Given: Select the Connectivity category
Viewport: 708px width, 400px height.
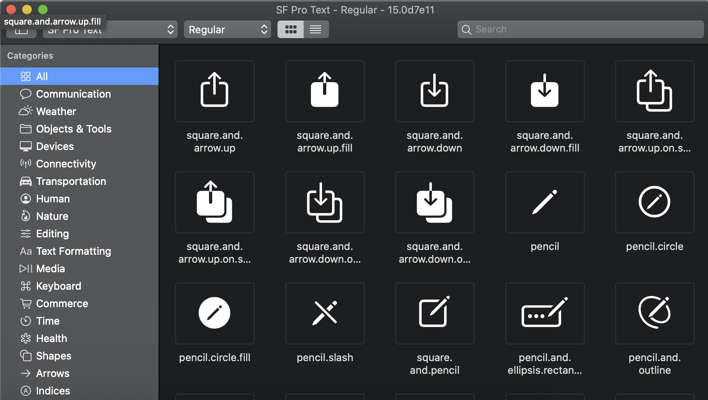Looking at the screenshot, I should point(79,163).
